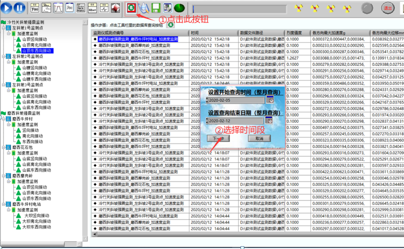Collapse the 左斜坡2号监测点 tree node
The image size is (404, 249).
click(x=4, y=57)
